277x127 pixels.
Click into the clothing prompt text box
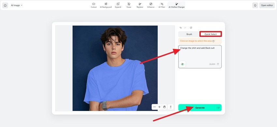[x=200, y=56]
